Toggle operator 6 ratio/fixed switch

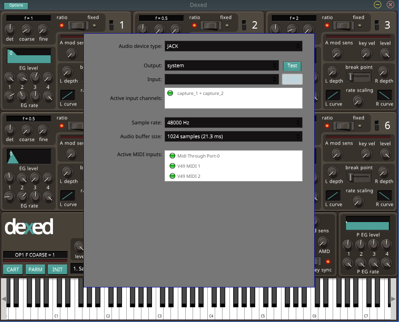point(344,126)
